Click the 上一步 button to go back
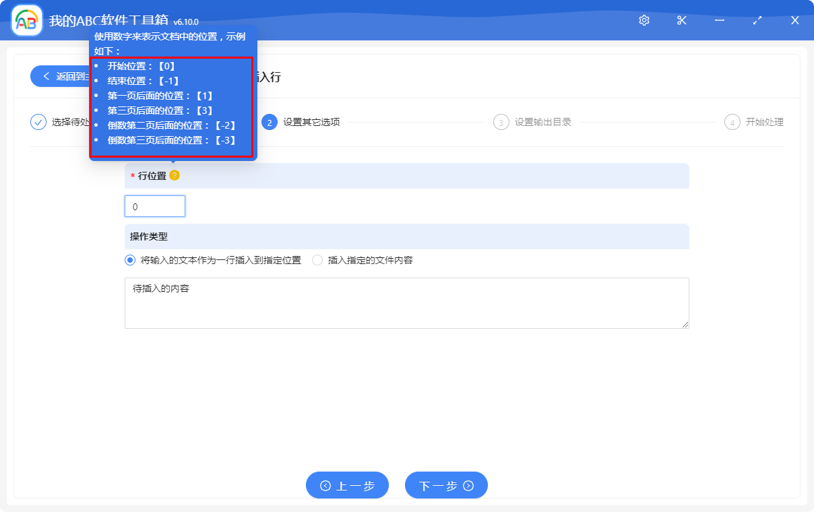The height and width of the screenshot is (512, 814). [347, 485]
